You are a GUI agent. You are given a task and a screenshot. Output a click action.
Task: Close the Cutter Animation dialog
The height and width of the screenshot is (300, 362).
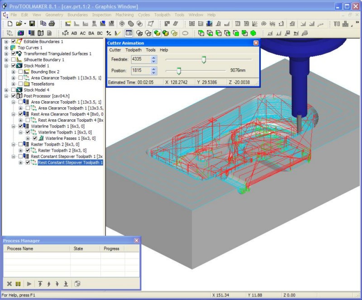click(x=256, y=43)
